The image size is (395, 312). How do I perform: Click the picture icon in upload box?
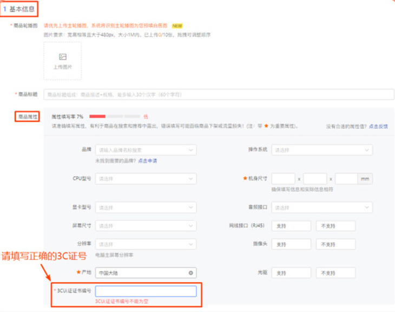click(62, 57)
